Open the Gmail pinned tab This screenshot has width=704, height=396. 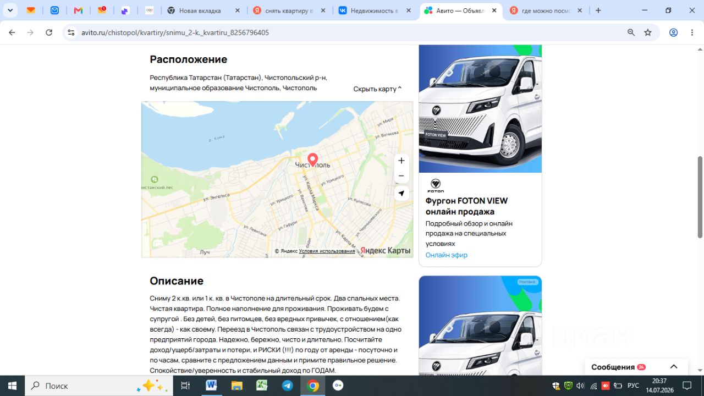click(x=78, y=10)
